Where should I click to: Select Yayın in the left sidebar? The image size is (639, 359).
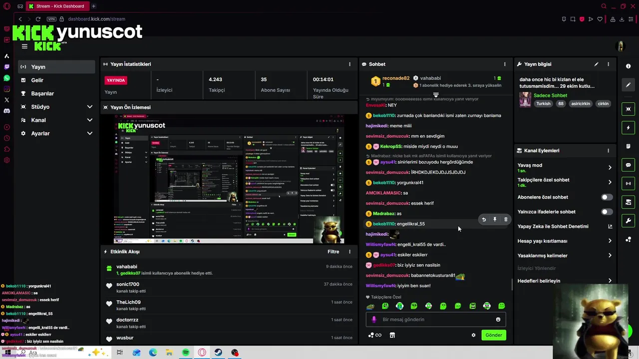[56, 67]
